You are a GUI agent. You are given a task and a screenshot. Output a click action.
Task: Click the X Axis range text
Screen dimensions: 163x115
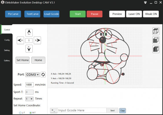point(61,74)
